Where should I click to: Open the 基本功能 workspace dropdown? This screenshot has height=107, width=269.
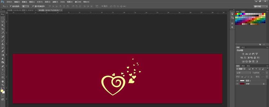[260, 6]
